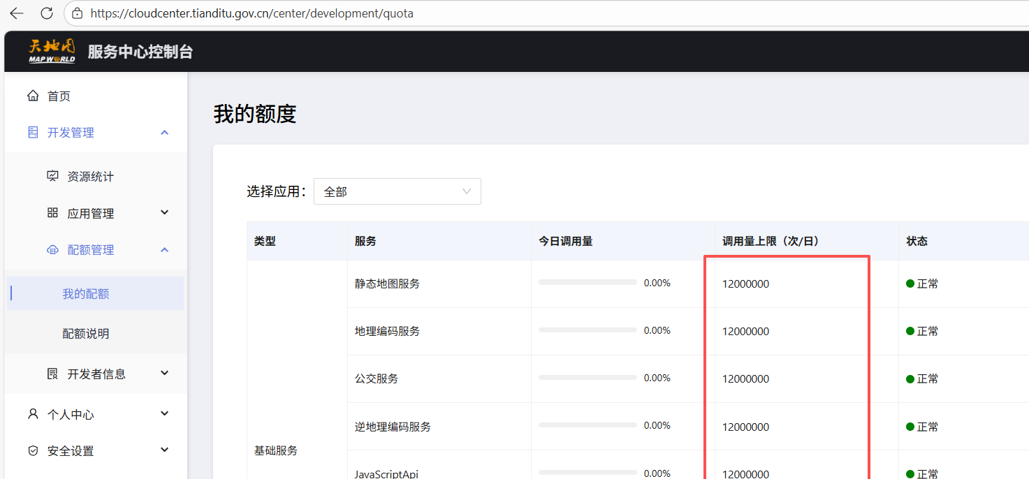The image size is (1029, 479).
Task: Expand the 应用管理 submenu chevron
Action: 165,212
